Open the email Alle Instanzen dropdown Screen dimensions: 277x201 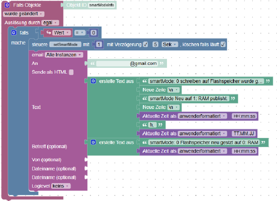(x=64, y=55)
